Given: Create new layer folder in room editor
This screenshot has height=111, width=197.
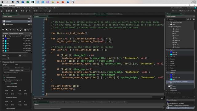Looking at the screenshot, I should pos(25,30).
